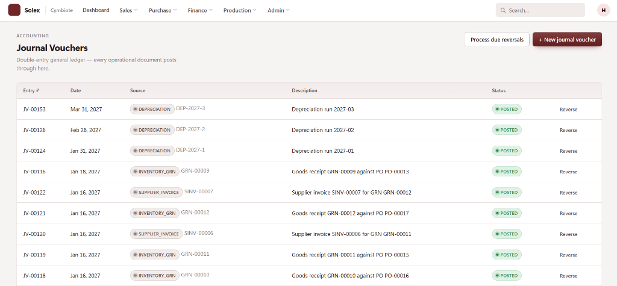The image size is (617, 286).
Task: Reverse journal entry JV-00119
Action: pos(568,255)
